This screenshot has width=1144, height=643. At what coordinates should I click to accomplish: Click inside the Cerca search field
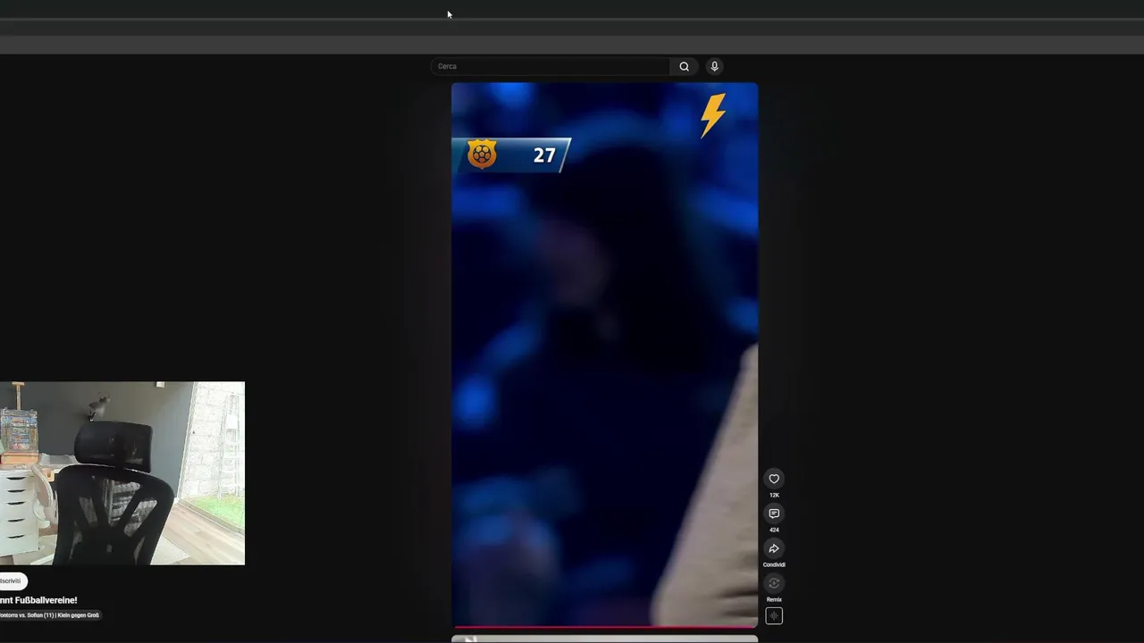[551, 66]
